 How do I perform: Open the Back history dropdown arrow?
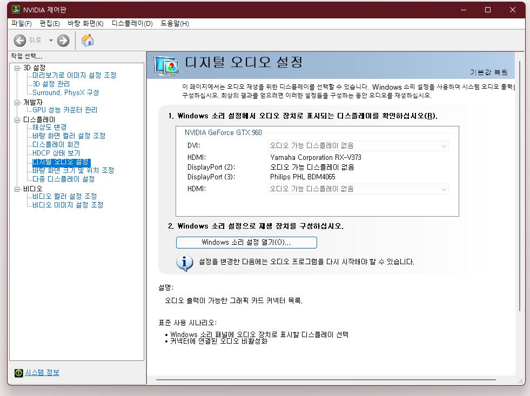(x=51, y=41)
